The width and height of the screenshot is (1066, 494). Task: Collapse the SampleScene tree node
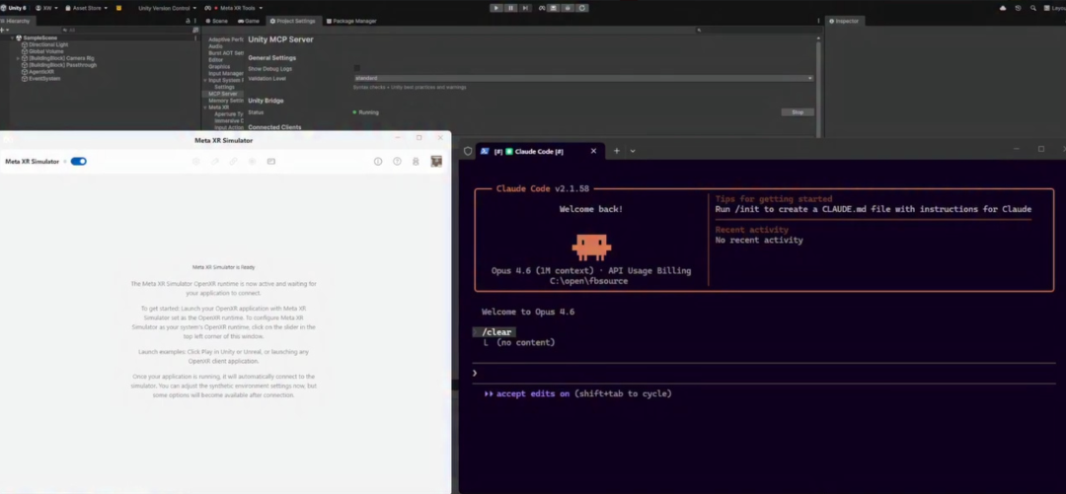(12, 38)
